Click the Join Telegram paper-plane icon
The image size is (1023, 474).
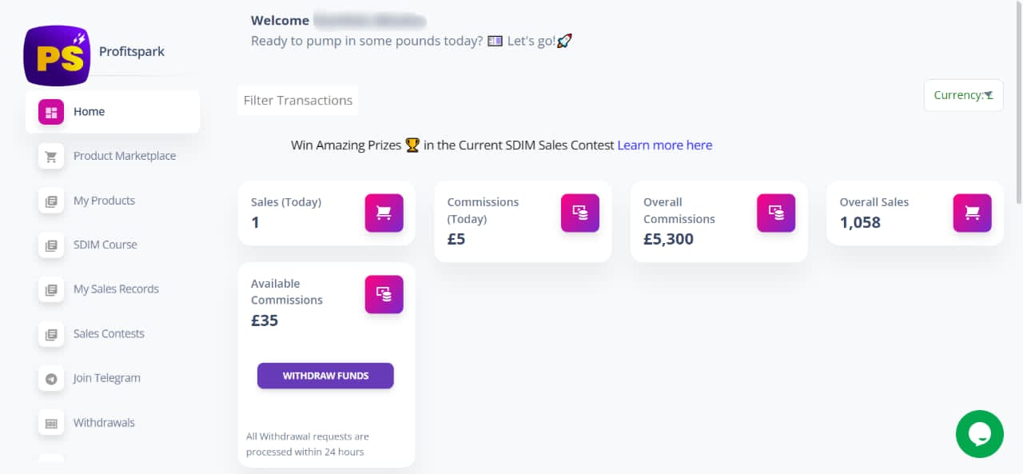pyautogui.click(x=51, y=379)
